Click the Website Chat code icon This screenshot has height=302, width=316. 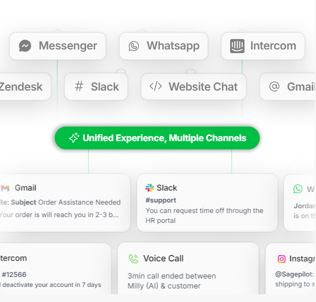pos(156,86)
